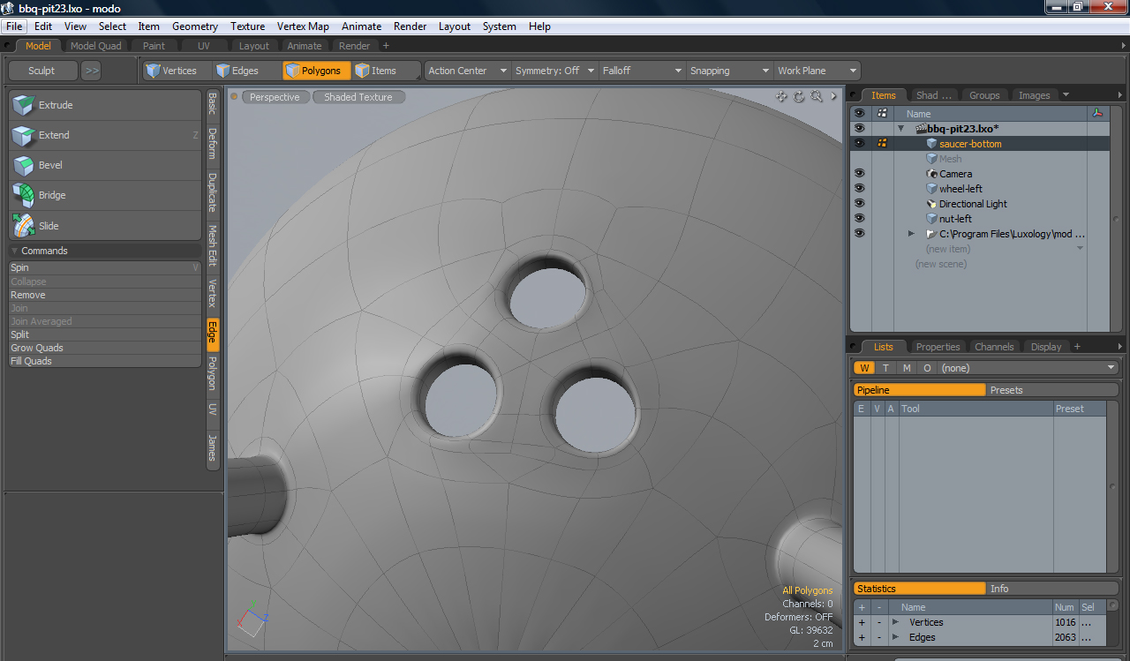Expand the Edges statistics row
This screenshot has height=661, width=1130.
coord(896,637)
